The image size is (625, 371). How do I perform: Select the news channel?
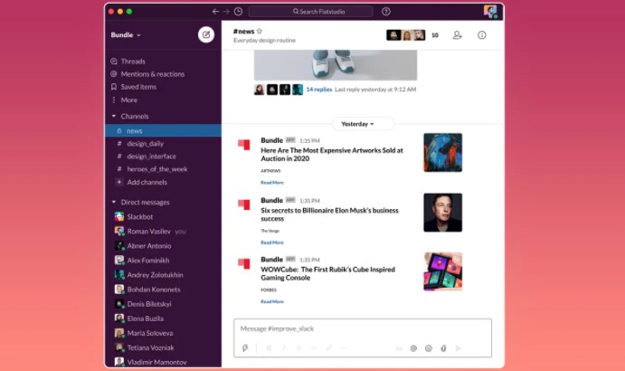[x=163, y=130]
